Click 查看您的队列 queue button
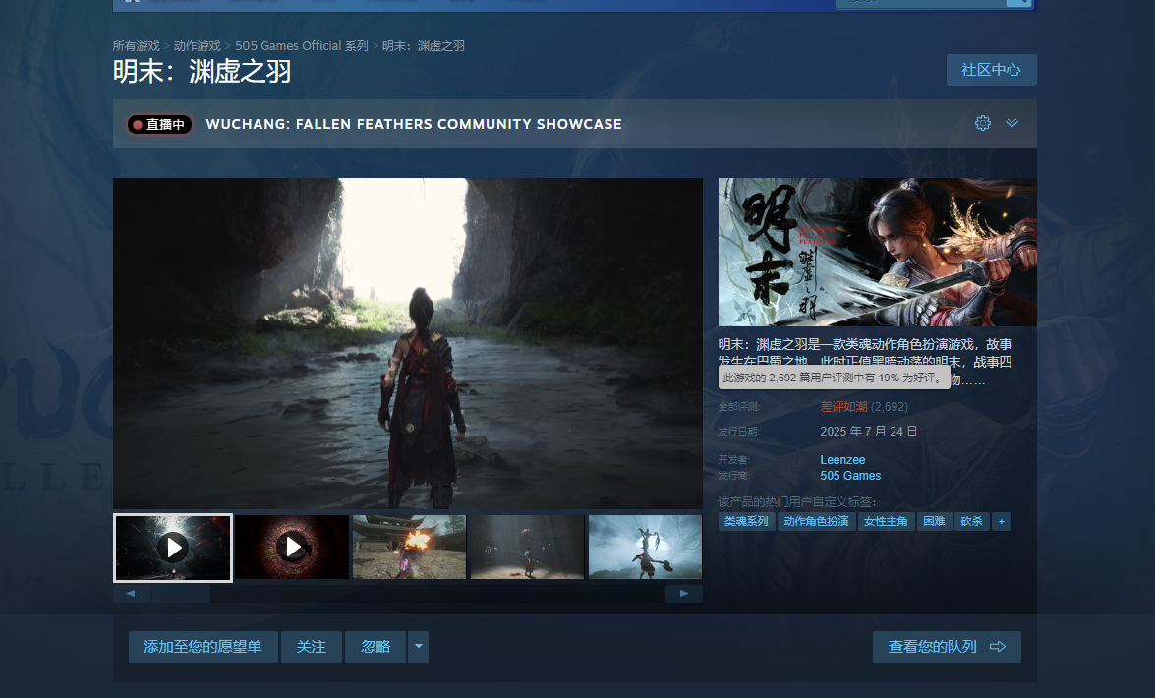 947,647
